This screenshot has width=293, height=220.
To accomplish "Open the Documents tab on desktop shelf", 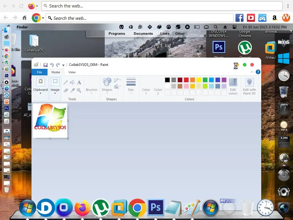I will tap(143, 34).
